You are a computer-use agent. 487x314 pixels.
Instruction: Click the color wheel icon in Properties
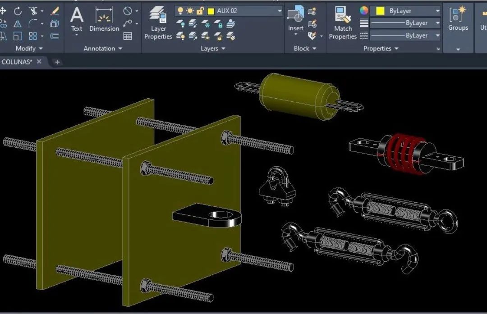point(364,10)
